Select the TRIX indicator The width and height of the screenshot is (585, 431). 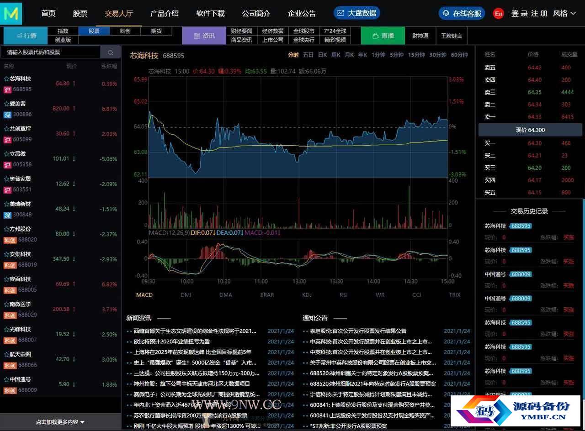455,295
